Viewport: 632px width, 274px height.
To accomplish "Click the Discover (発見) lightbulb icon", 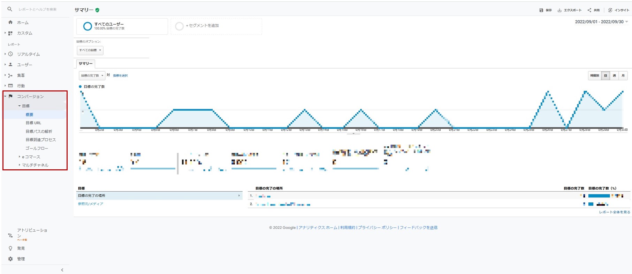I will click(x=10, y=248).
